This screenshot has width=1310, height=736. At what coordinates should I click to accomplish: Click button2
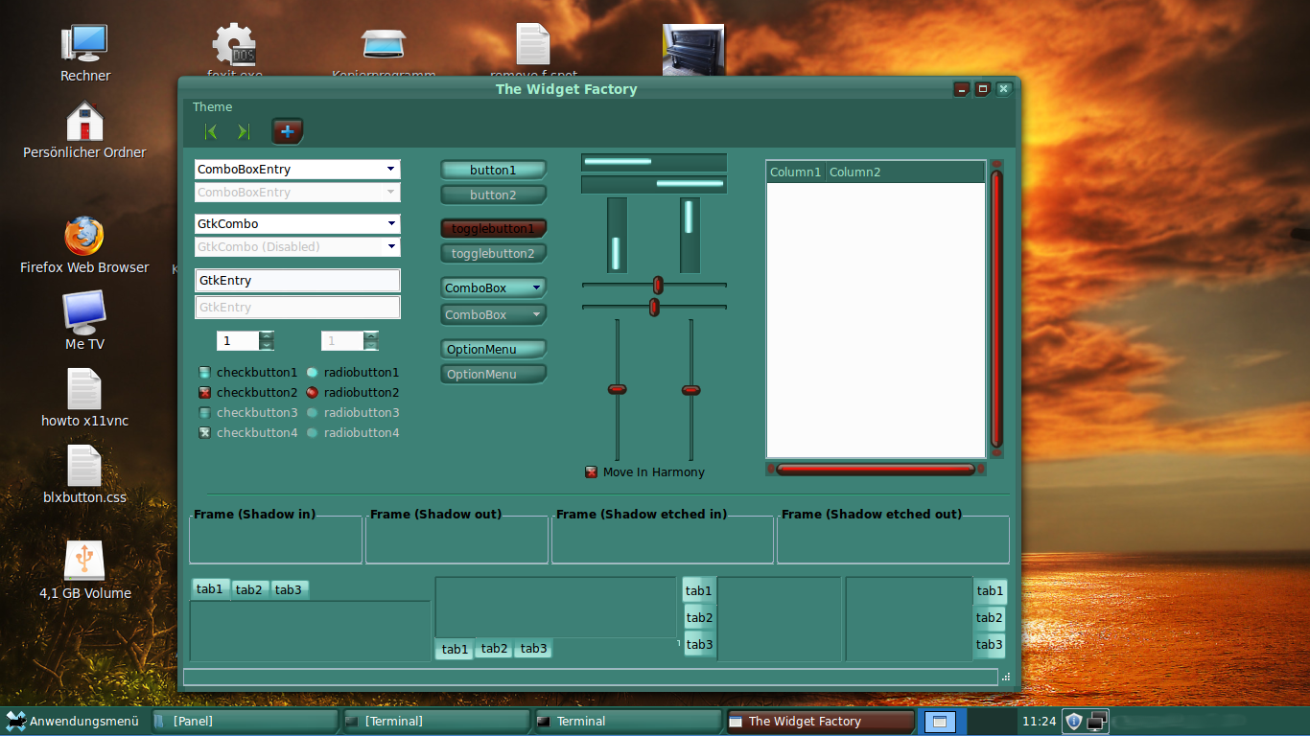pyautogui.click(x=493, y=195)
